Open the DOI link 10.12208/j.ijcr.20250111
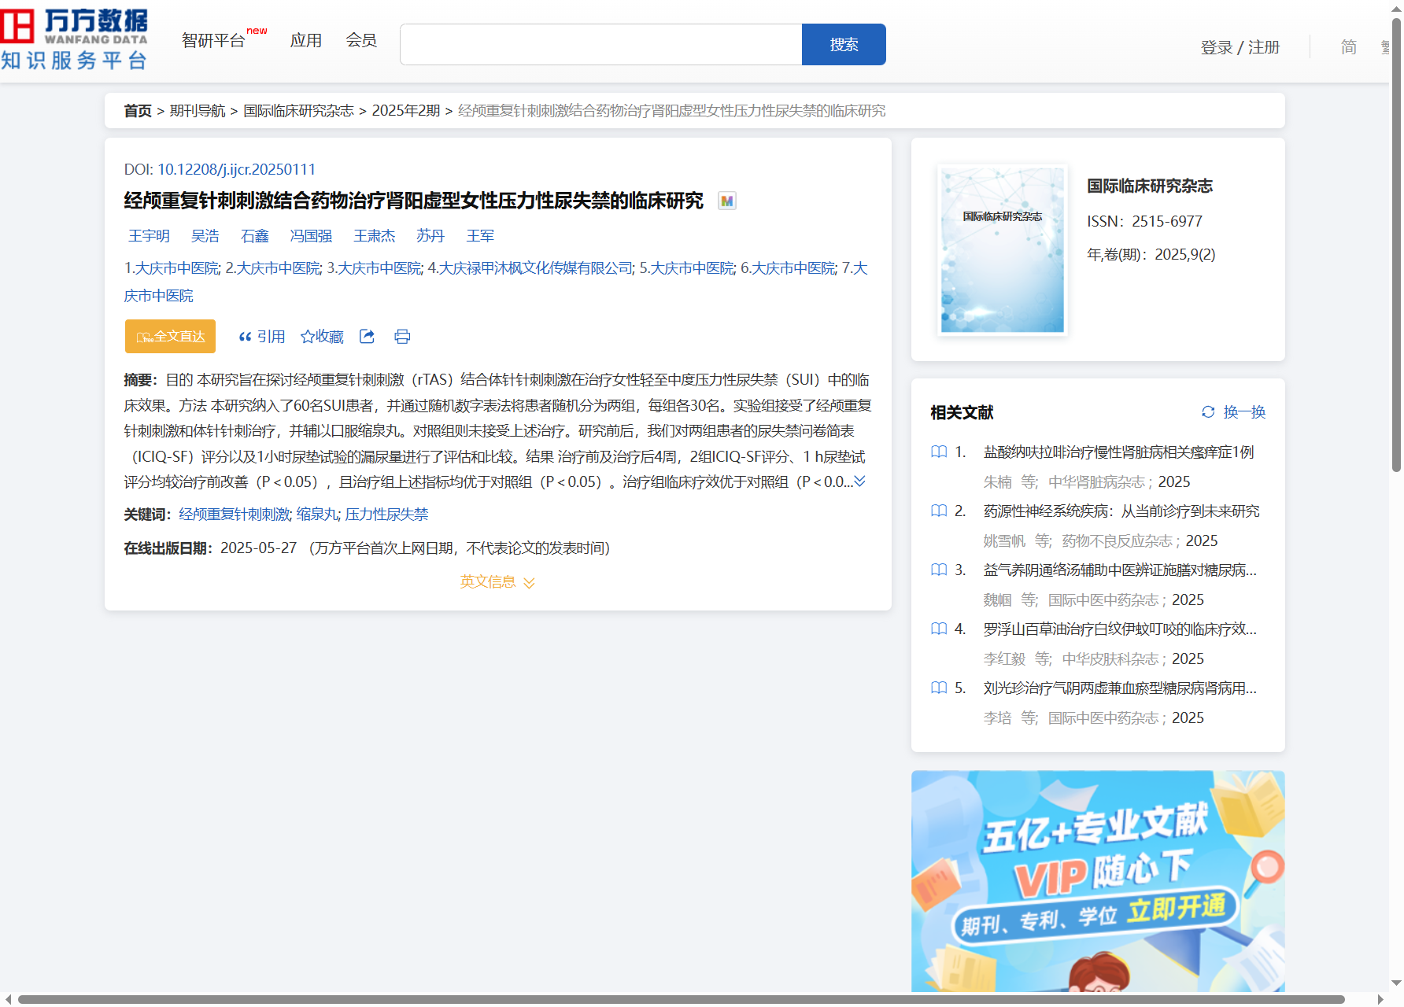The width and height of the screenshot is (1404, 1007). coord(236,170)
